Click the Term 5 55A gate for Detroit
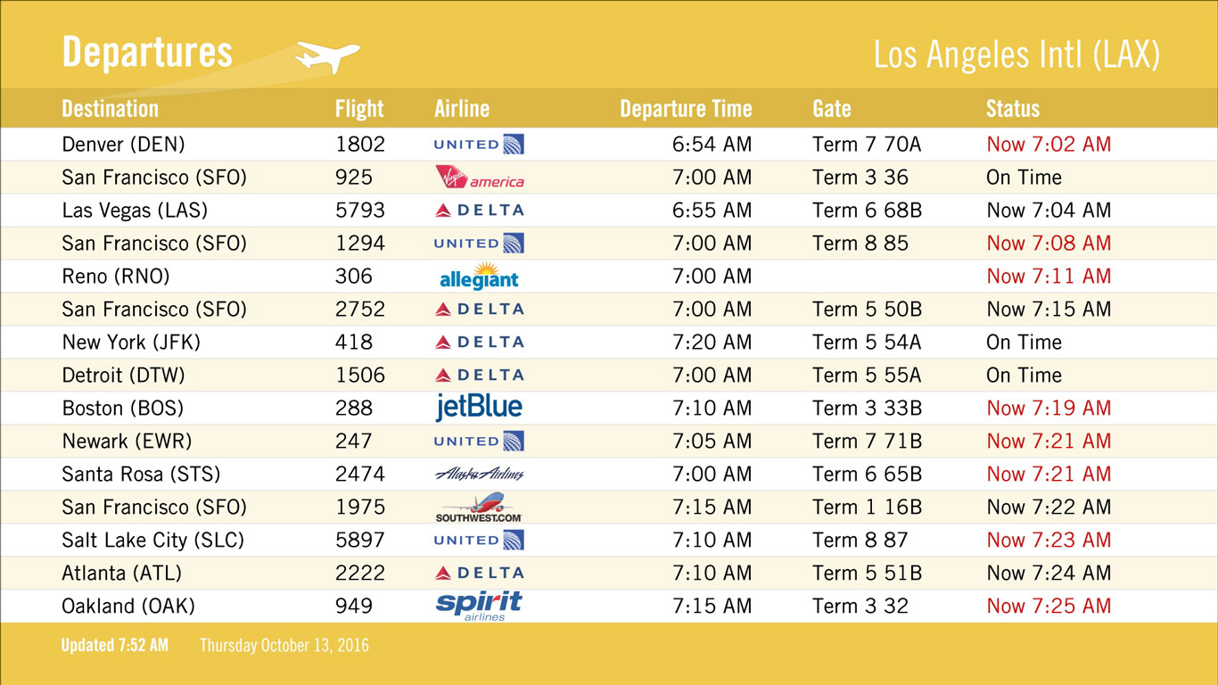 (x=867, y=376)
